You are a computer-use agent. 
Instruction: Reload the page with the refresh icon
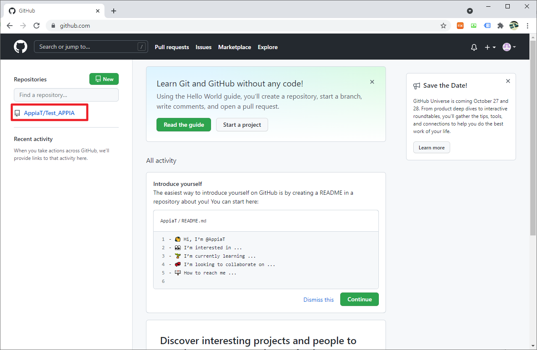pyautogui.click(x=36, y=26)
